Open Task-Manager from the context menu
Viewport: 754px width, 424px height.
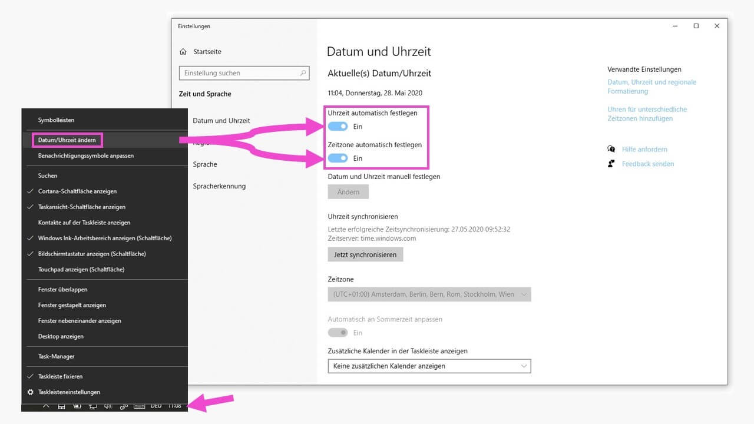[x=104, y=356]
